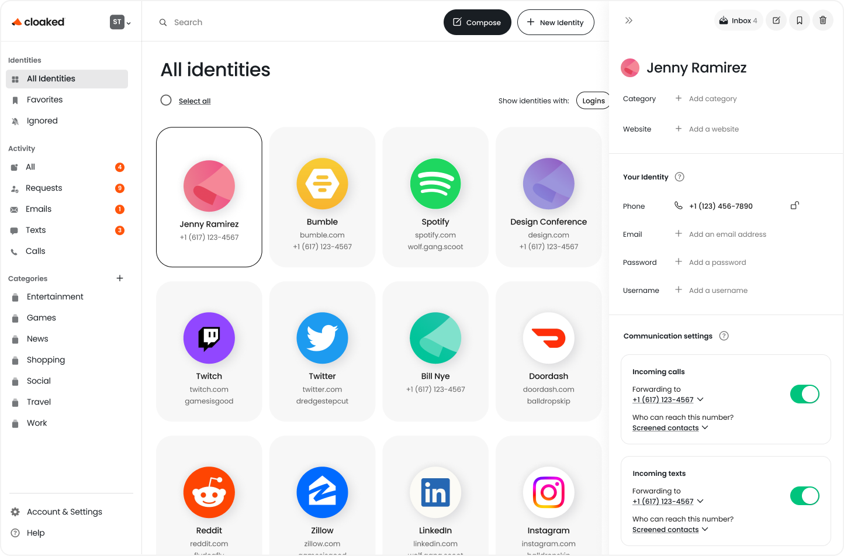Open Design Conference identity icon
Screen dimensions: 844x556
tap(549, 184)
